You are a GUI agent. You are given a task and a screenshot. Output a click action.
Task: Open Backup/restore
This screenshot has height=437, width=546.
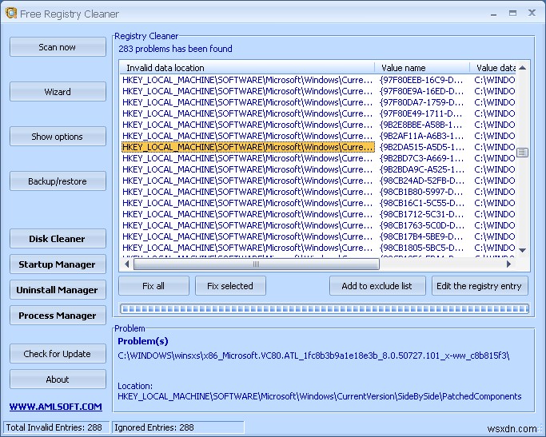click(58, 181)
